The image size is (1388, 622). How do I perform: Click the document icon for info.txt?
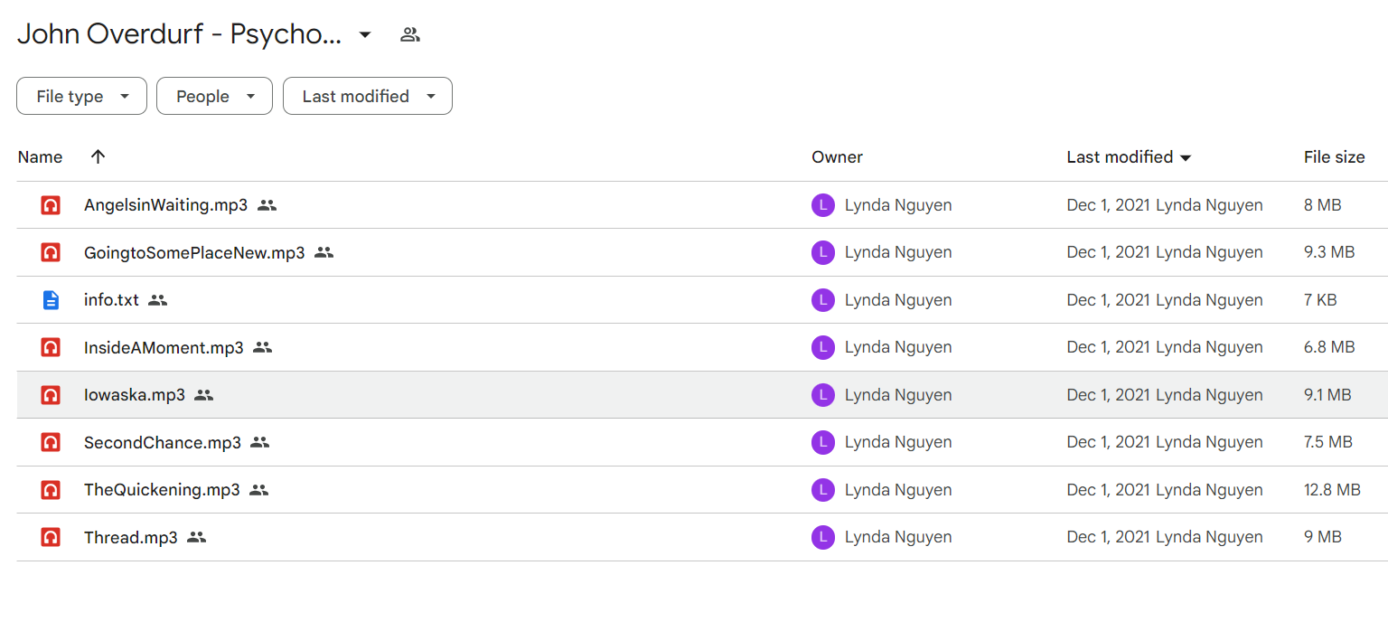click(x=51, y=300)
